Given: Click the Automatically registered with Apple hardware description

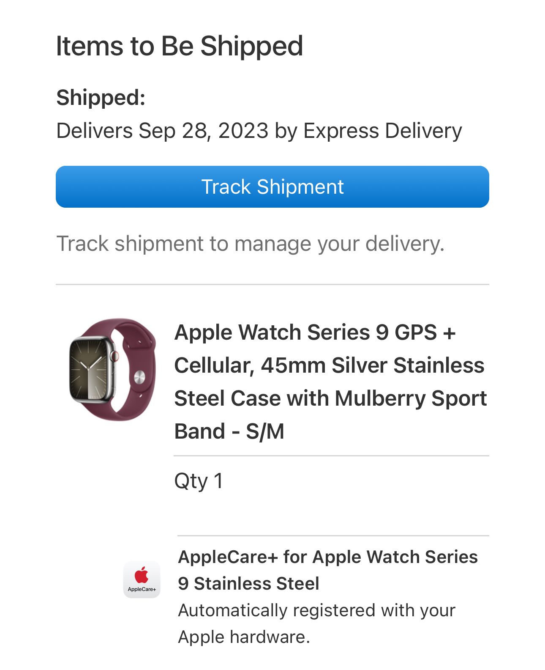Looking at the screenshot, I should point(316,623).
